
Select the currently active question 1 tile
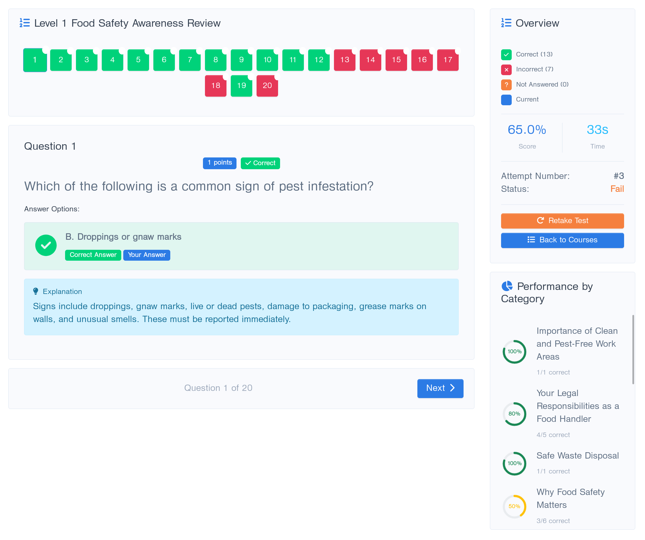pyautogui.click(x=35, y=60)
